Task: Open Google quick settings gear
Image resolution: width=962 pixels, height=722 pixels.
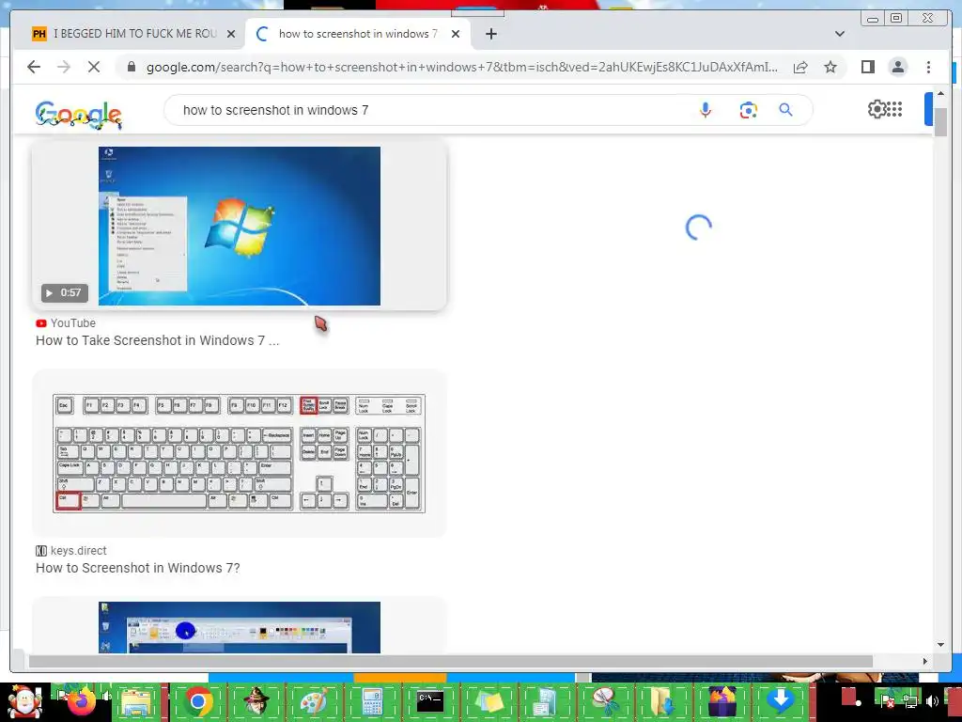Action: (877, 109)
